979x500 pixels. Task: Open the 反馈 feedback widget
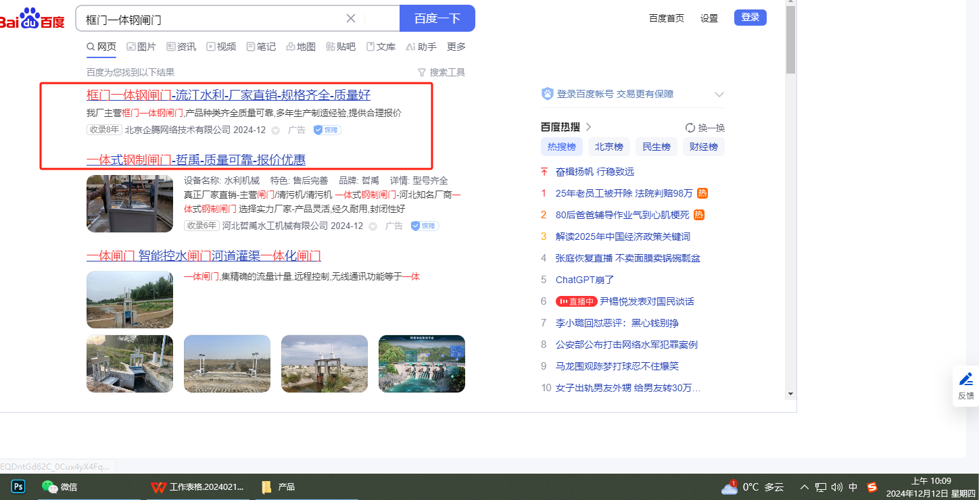tap(966, 386)
